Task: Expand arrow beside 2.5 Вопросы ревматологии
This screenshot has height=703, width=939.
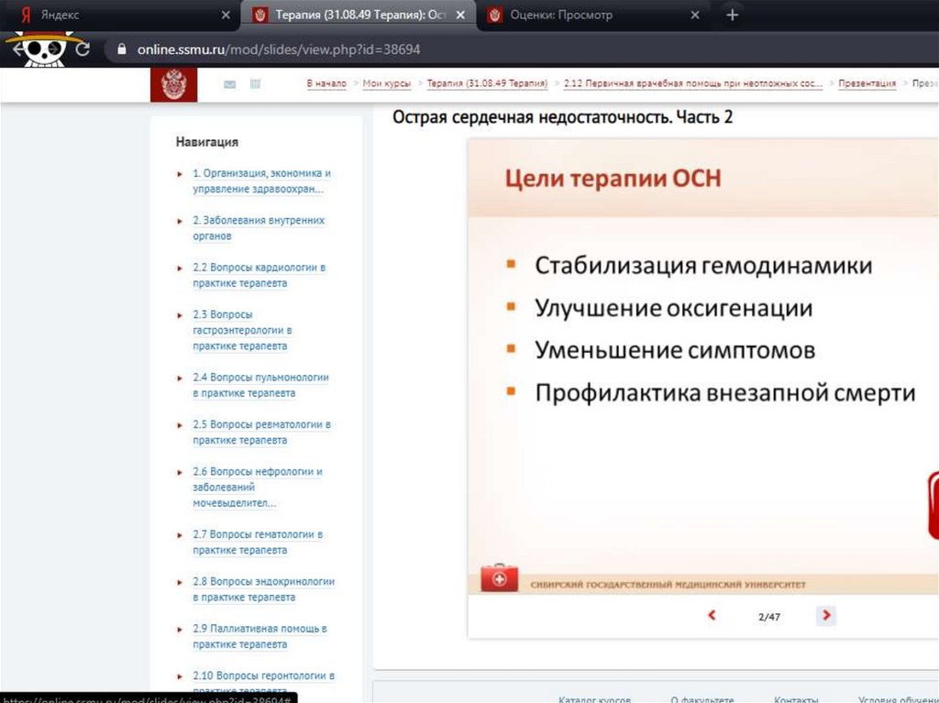Action: pos(180,425)
